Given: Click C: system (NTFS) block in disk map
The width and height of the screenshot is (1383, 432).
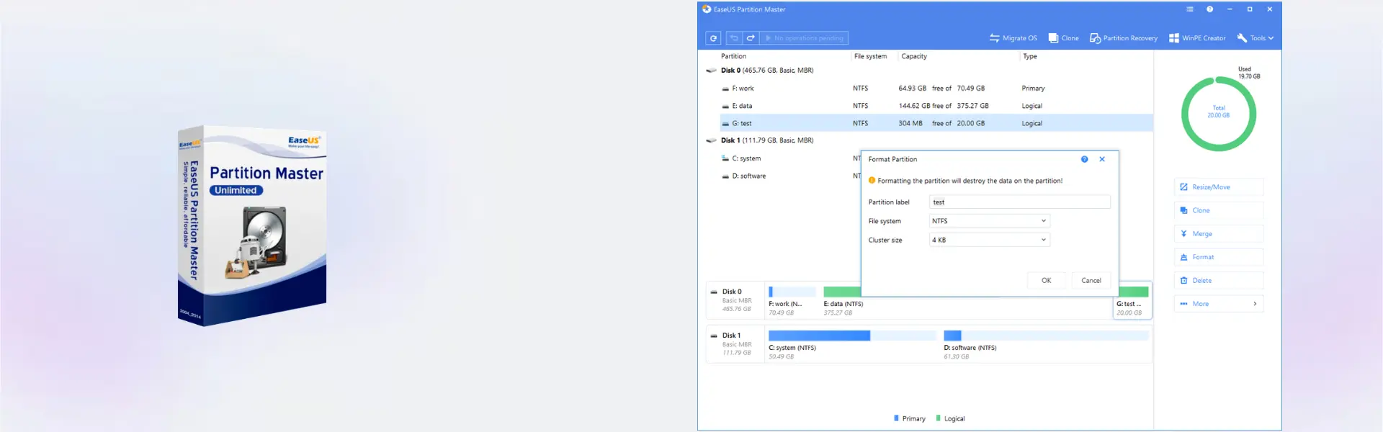Looking at the screenshot, I should tap(852, 345).
